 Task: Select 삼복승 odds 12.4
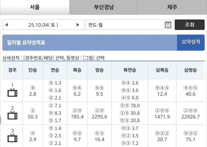pos(162,94)
